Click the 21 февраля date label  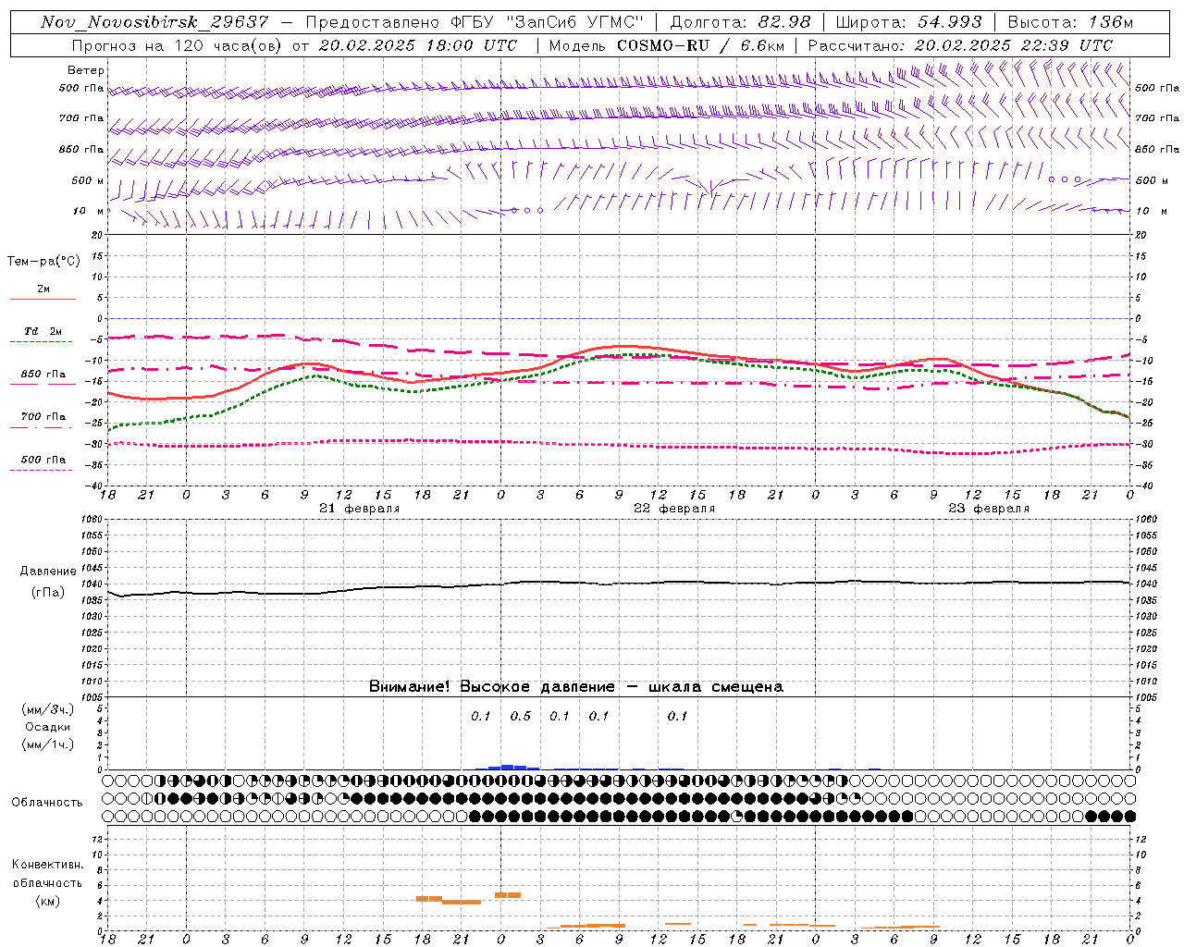pos(359,509)
